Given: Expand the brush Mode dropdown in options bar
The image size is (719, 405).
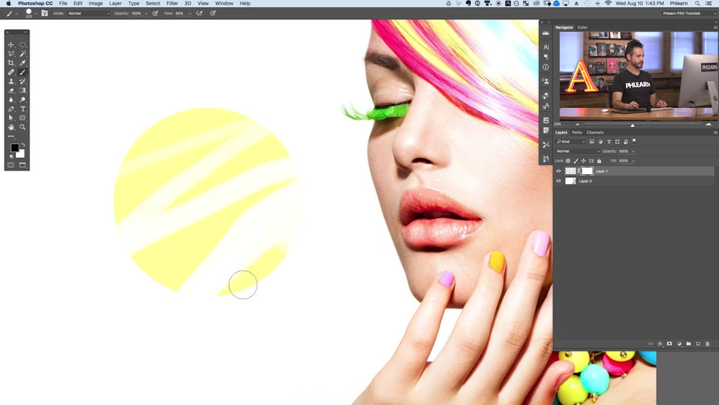Looking at the screenshot, I should pos(89,13).
